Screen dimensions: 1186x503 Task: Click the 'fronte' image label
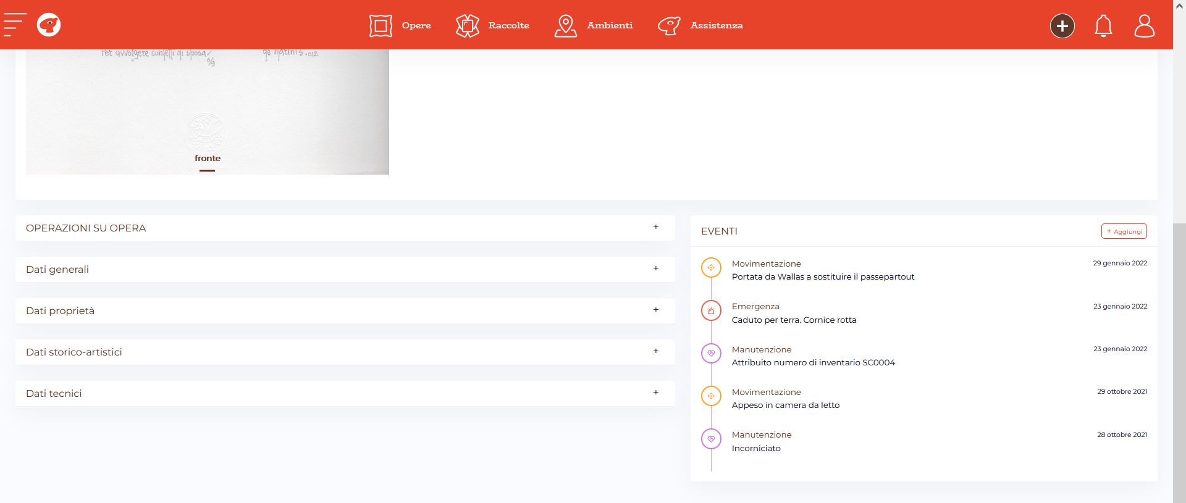[208, 159]
